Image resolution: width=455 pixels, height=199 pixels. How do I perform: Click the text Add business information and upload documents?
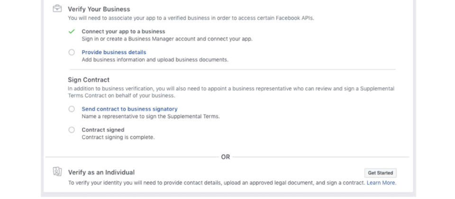(155, 60)
